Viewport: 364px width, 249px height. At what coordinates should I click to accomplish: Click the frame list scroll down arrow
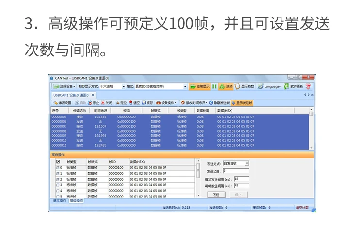point(198,195)
